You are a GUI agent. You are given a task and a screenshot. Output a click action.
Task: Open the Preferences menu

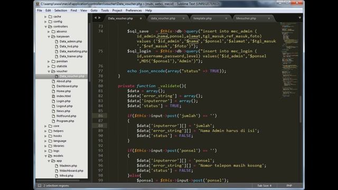click(x=134, y=11)
